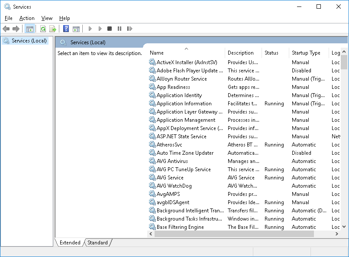Sort services by the Status column header

pos(273,52)
